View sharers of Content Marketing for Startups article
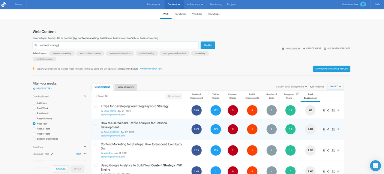This screenshot has height=174, width=384. 333,150
